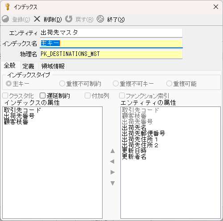Select the 重複不可キー radio button

pyautogui.click(x=133, y=84)
